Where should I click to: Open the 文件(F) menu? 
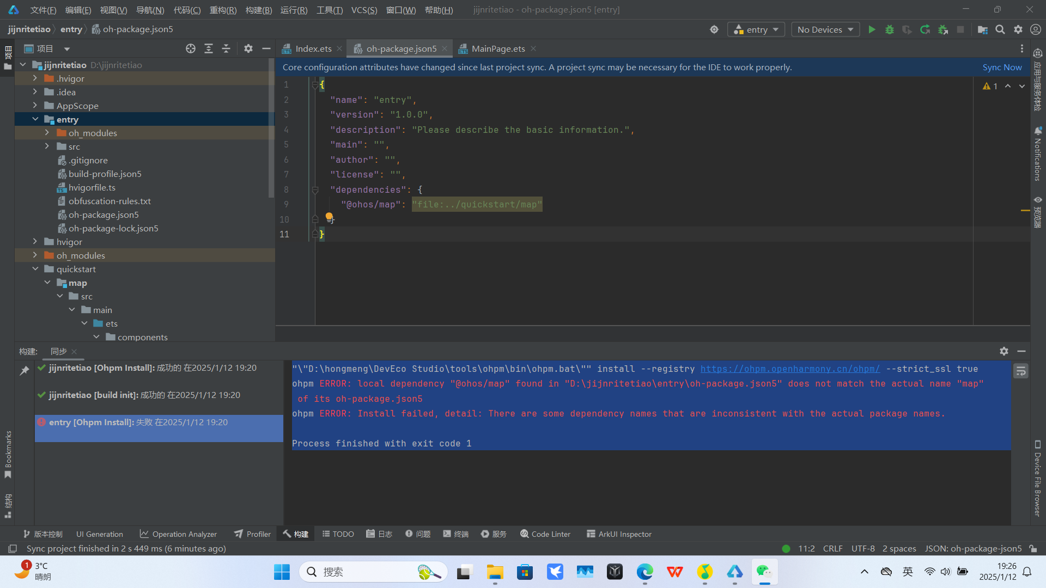point(43,10)
